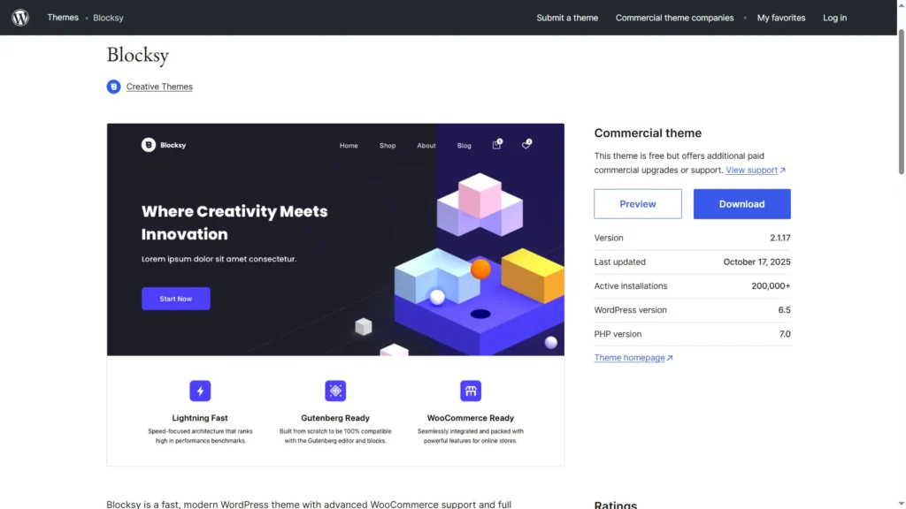Click the Creative Themes author avatar icon
The height and width of the screenshot is (509, 906).
[113, 87]
